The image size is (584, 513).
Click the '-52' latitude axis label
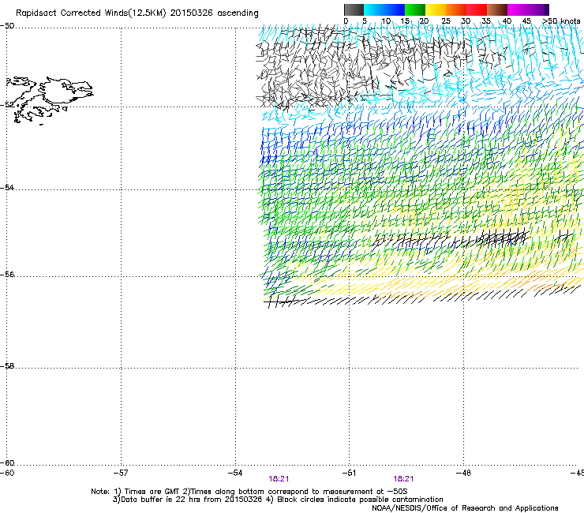pos(7,105)
